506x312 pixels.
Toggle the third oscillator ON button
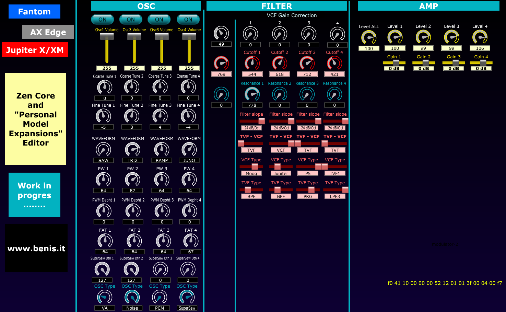159,20
